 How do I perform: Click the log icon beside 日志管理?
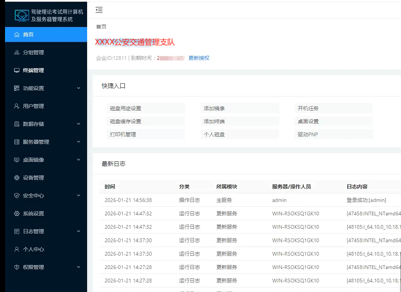tap(17, 232)
